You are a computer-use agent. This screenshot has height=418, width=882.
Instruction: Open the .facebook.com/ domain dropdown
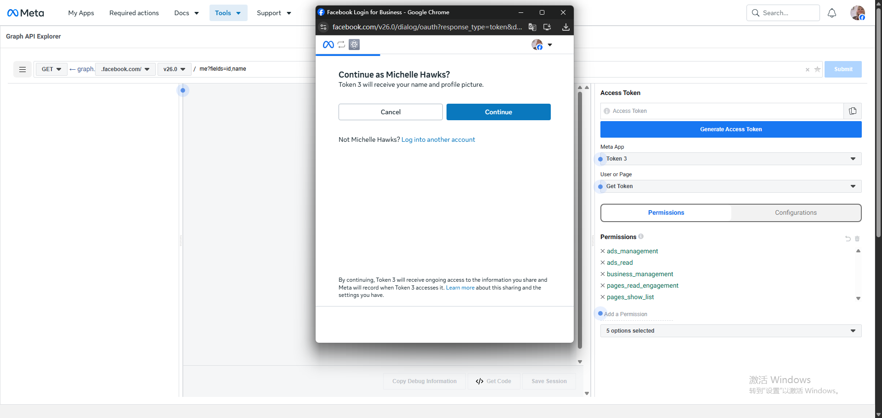[125, 69]
